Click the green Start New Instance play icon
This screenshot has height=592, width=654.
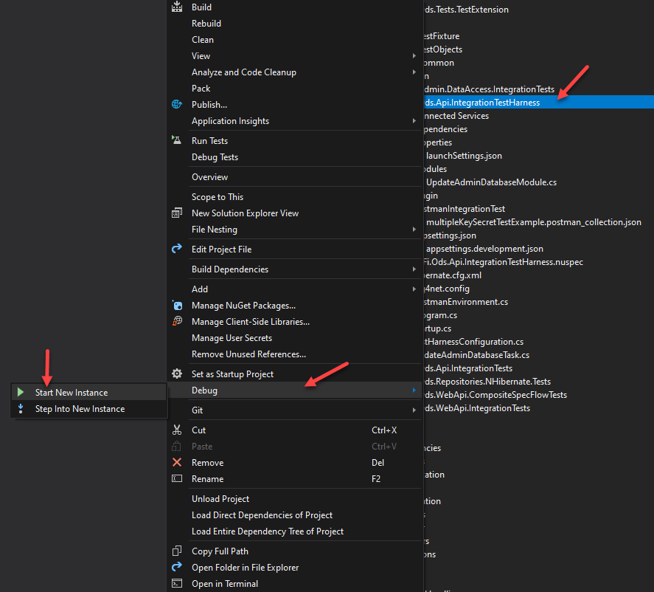(21, 392)
